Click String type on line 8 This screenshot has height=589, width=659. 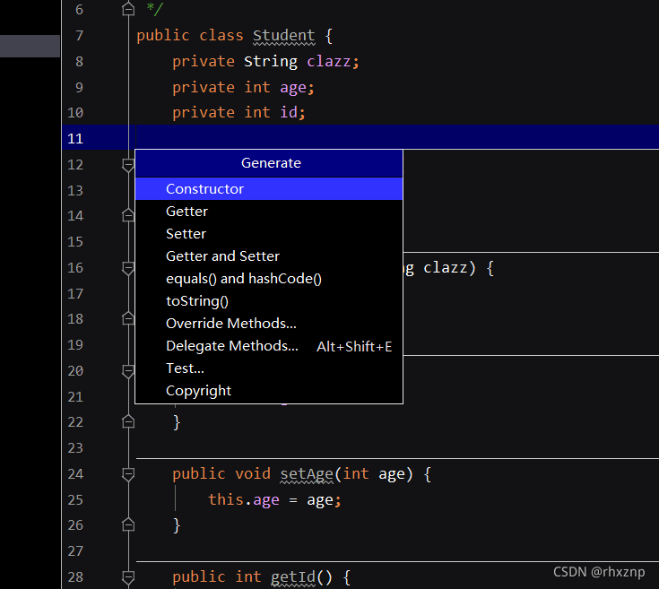(271, 62)
